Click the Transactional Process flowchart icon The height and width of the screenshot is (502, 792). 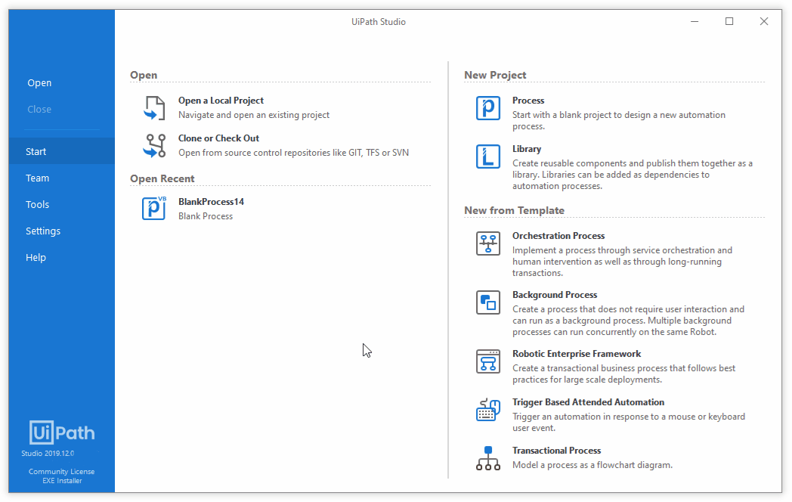tap(488, 458)
